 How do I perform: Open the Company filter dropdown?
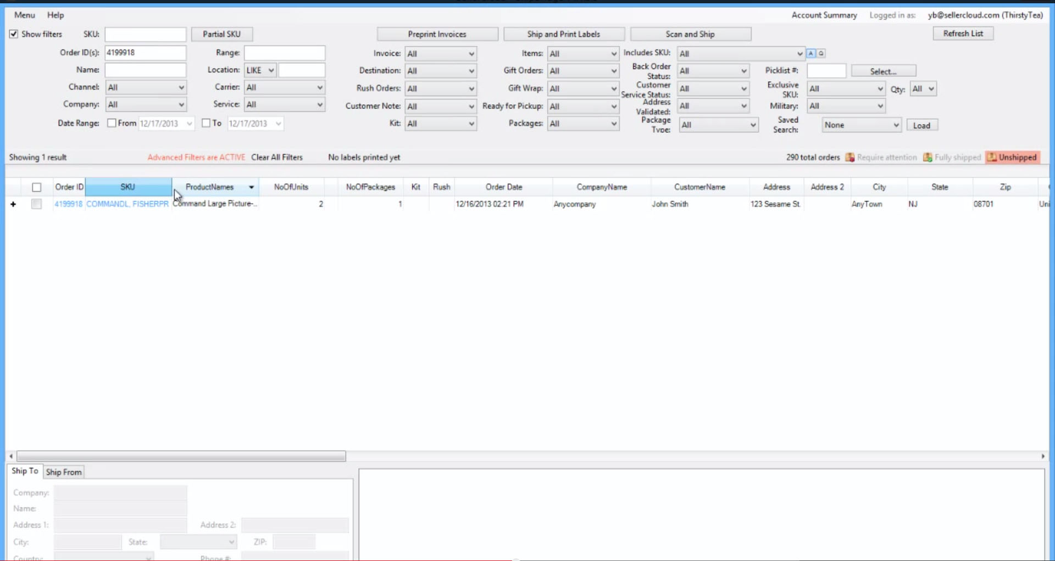[146, 104]
